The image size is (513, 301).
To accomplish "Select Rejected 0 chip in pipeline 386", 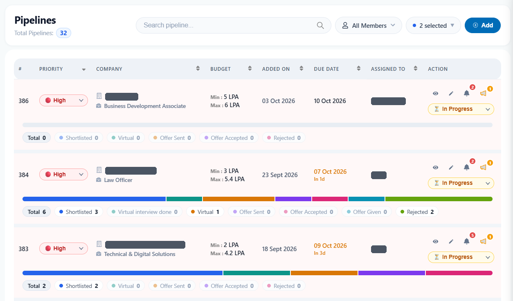I will [284, 138].
